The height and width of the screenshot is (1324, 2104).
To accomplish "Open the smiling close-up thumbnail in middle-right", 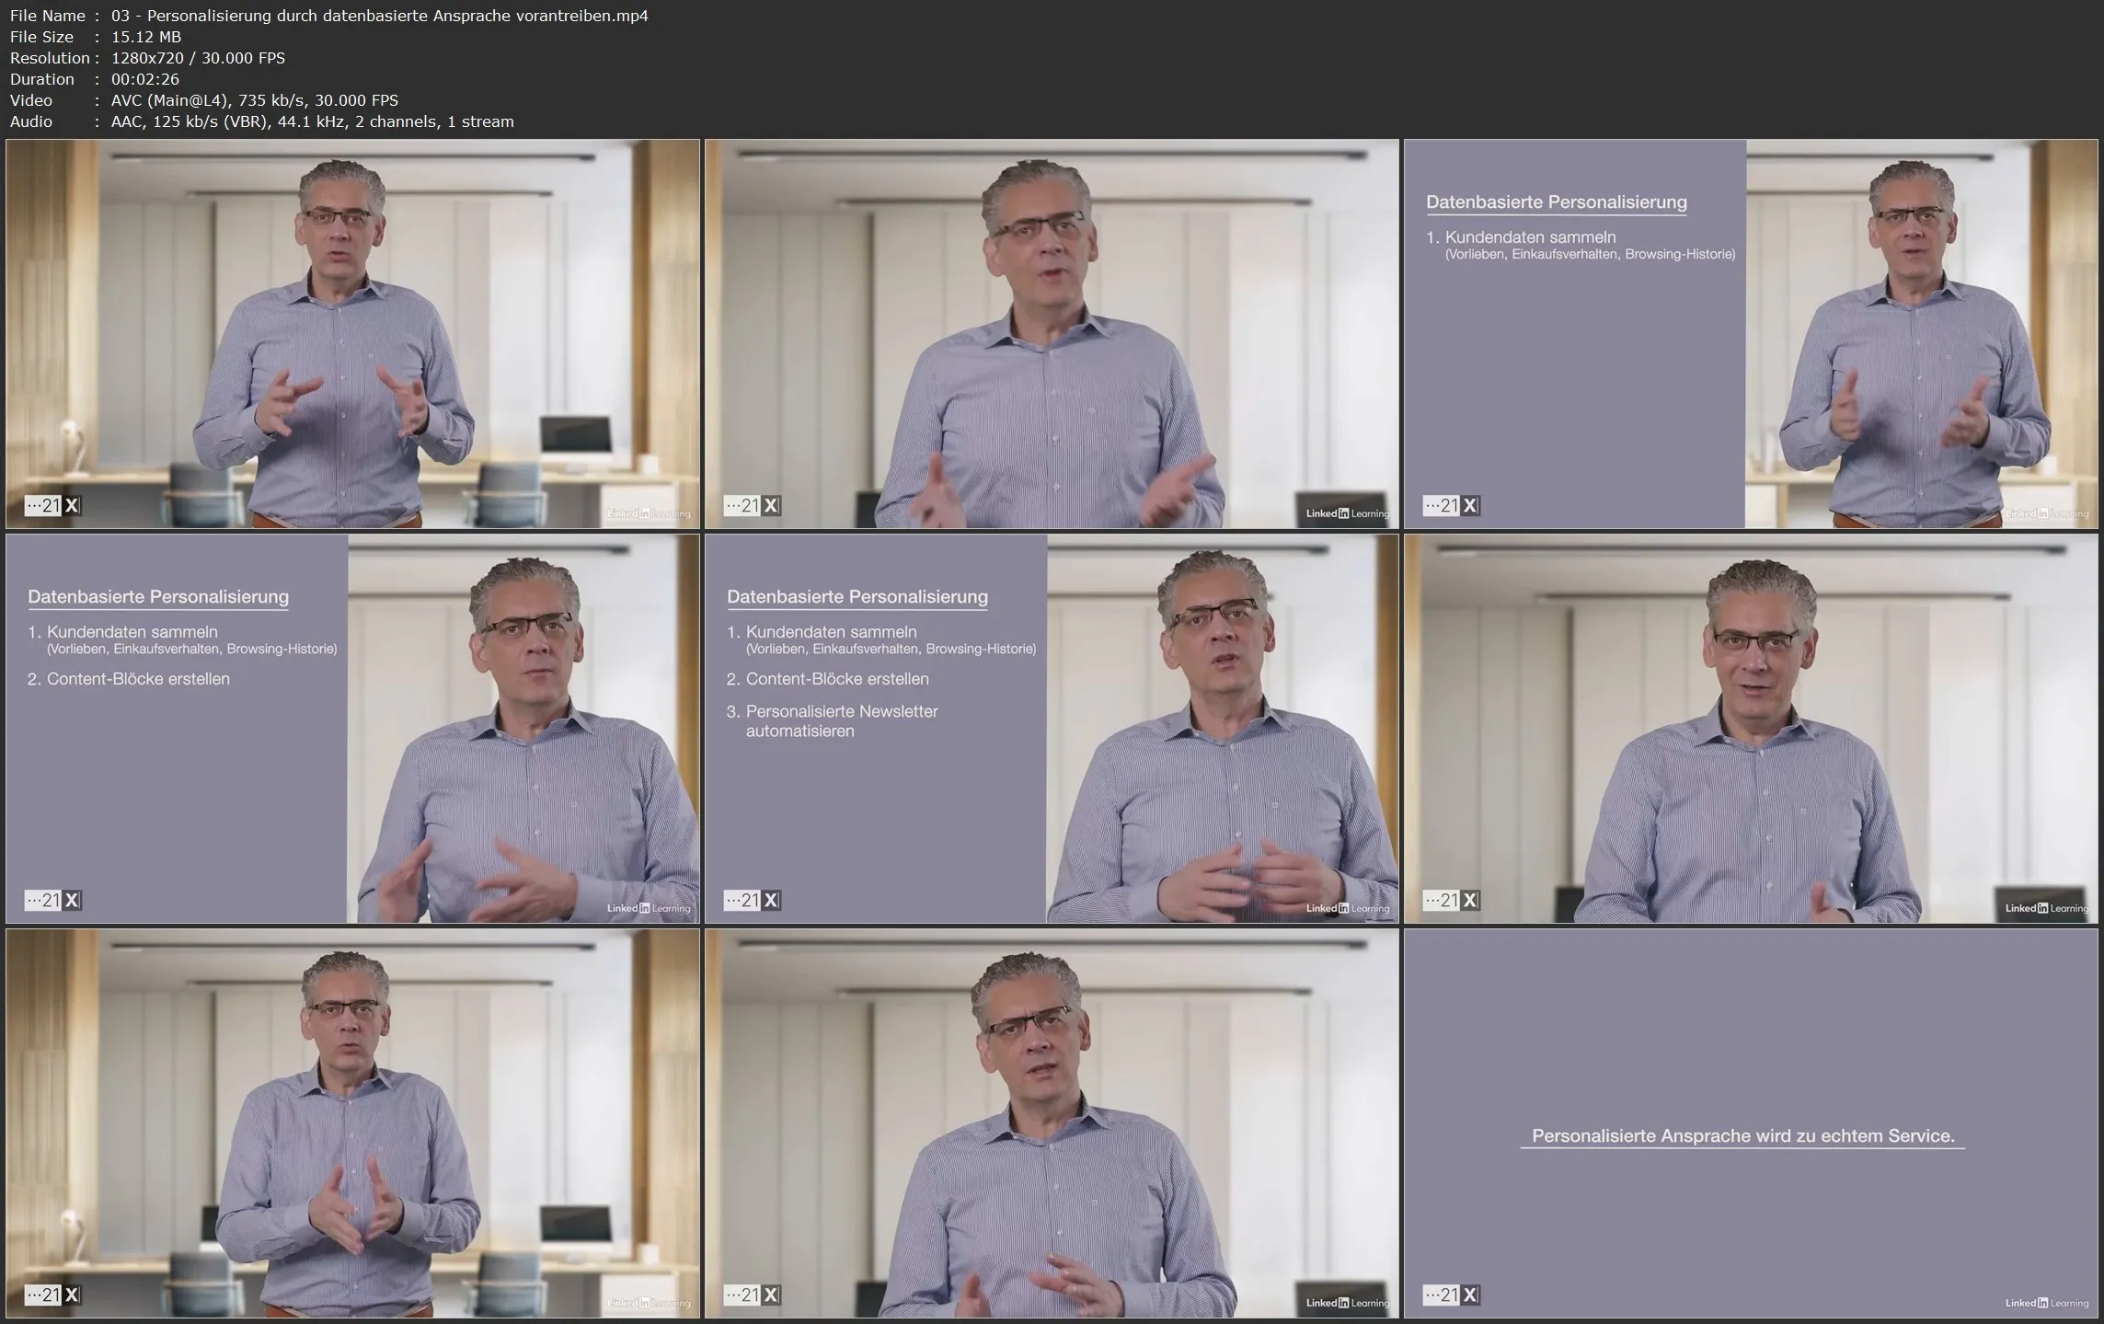I will [1751, 729].
